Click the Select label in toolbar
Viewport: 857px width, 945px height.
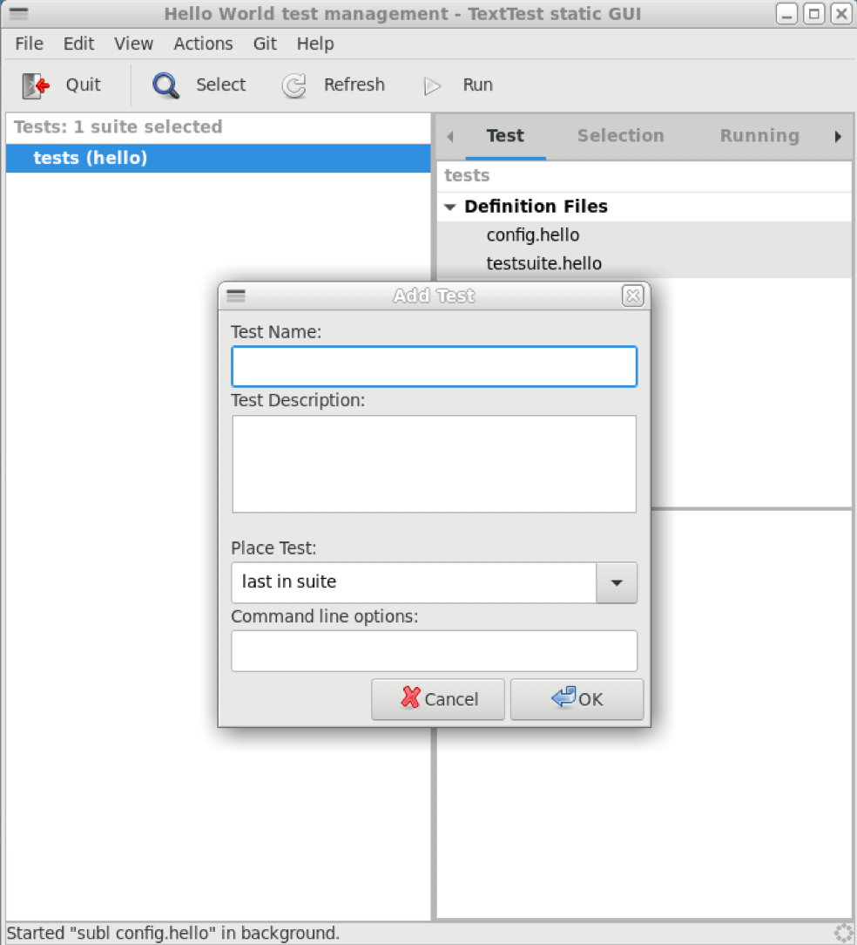220,85
